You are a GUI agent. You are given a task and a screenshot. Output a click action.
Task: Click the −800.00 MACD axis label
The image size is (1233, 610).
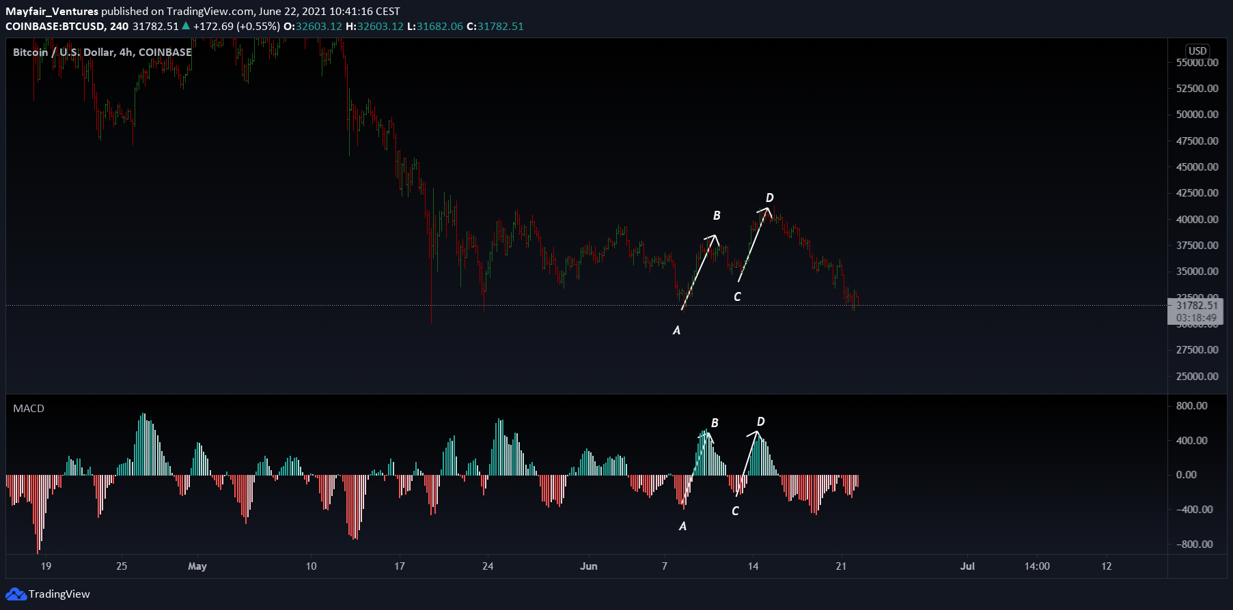[x=1194, y=544]
